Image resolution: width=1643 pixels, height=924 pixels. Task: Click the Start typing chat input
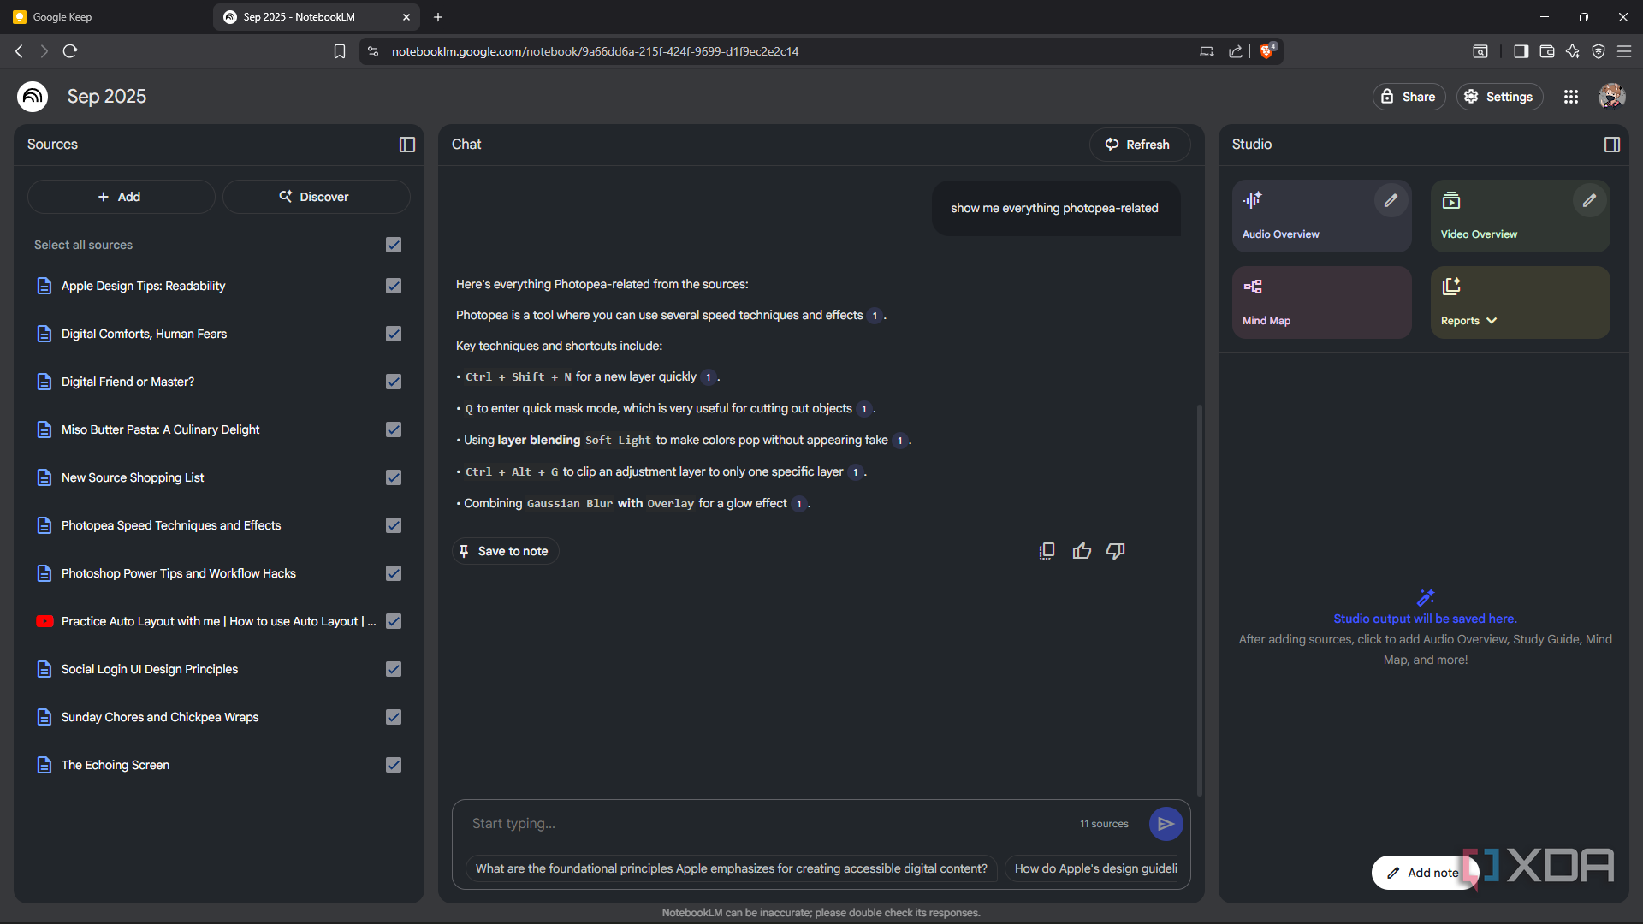click(766, 824)
